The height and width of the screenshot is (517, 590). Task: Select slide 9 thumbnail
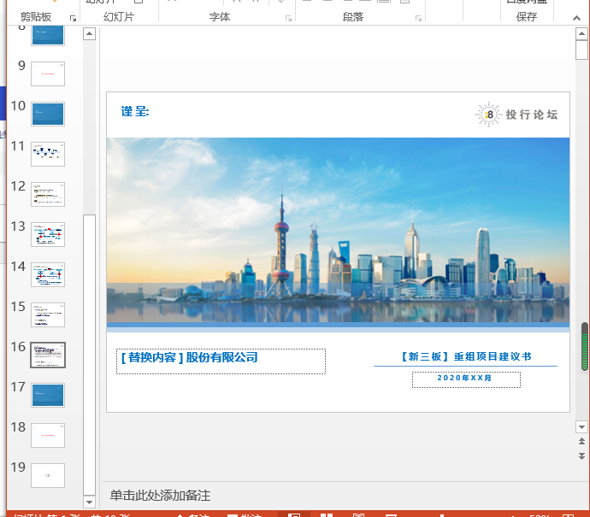coord(48,73)
